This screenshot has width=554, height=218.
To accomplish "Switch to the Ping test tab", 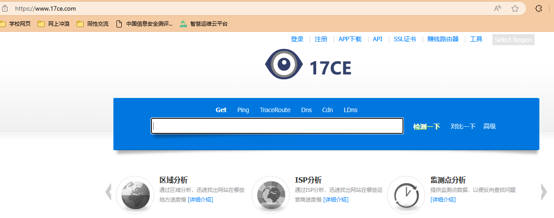I will tap(243, 110).
